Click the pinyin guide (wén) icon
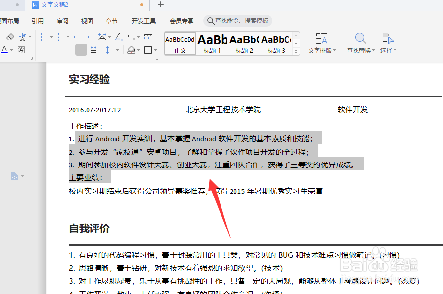This screenshot has height=294, width=443. point(22,37)
